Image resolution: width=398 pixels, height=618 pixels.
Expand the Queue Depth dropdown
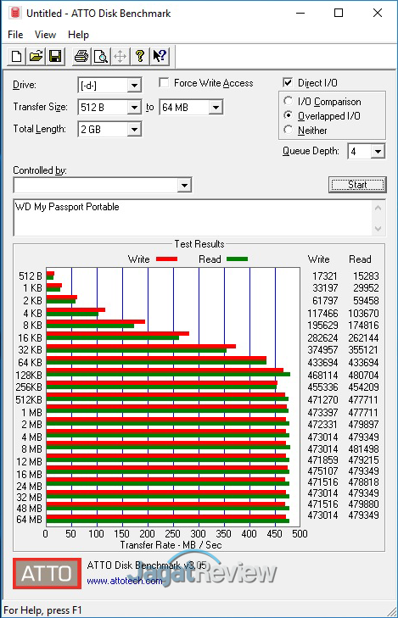pos(378,152)
